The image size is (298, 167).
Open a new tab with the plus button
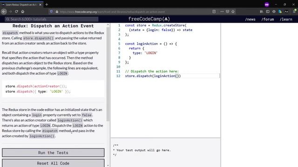47,4
